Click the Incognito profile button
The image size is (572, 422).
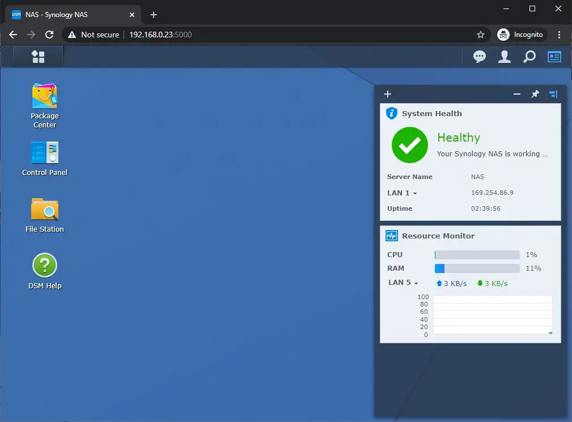tap(522, 35)
